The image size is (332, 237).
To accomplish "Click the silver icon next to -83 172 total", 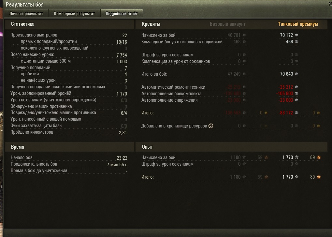I will (296, 113).
